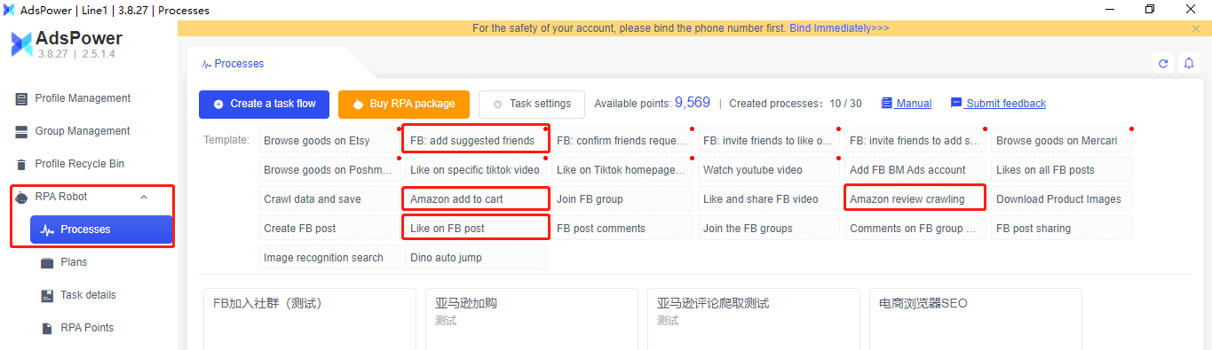Click the AdsPower logo icon
This screenshot has height=350, width=1212.
[21, 44]
